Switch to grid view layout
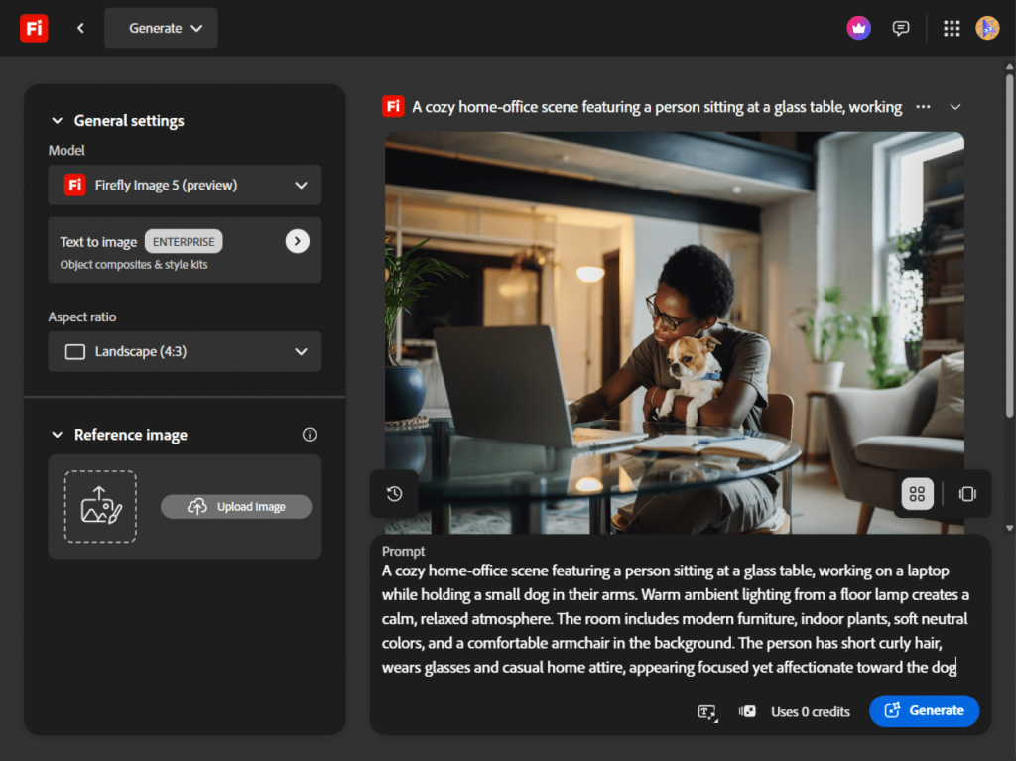 click(917, 494)
